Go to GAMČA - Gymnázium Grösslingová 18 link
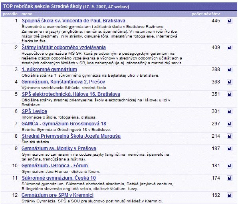This screenshot has height=204, width=238. point(64,124)
